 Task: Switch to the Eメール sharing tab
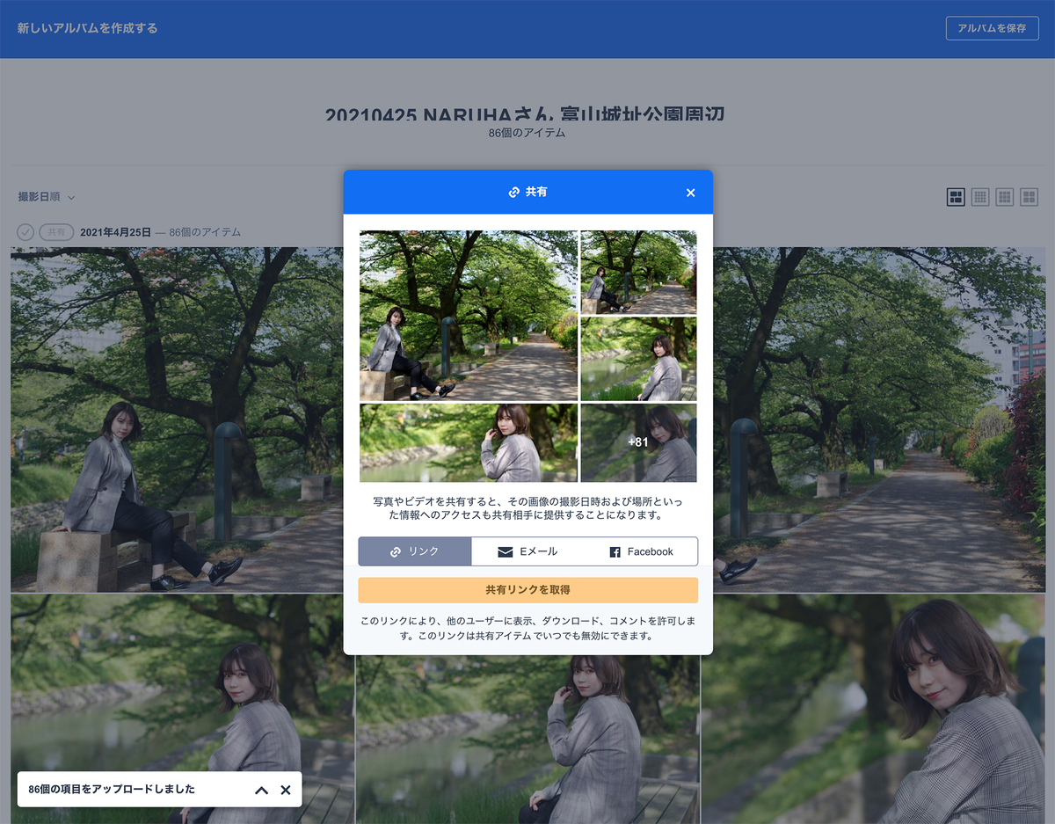tap(527, 551)
